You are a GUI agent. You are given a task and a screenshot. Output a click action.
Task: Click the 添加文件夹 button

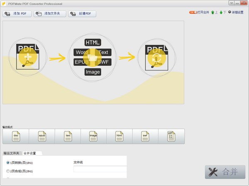point(50,14)
